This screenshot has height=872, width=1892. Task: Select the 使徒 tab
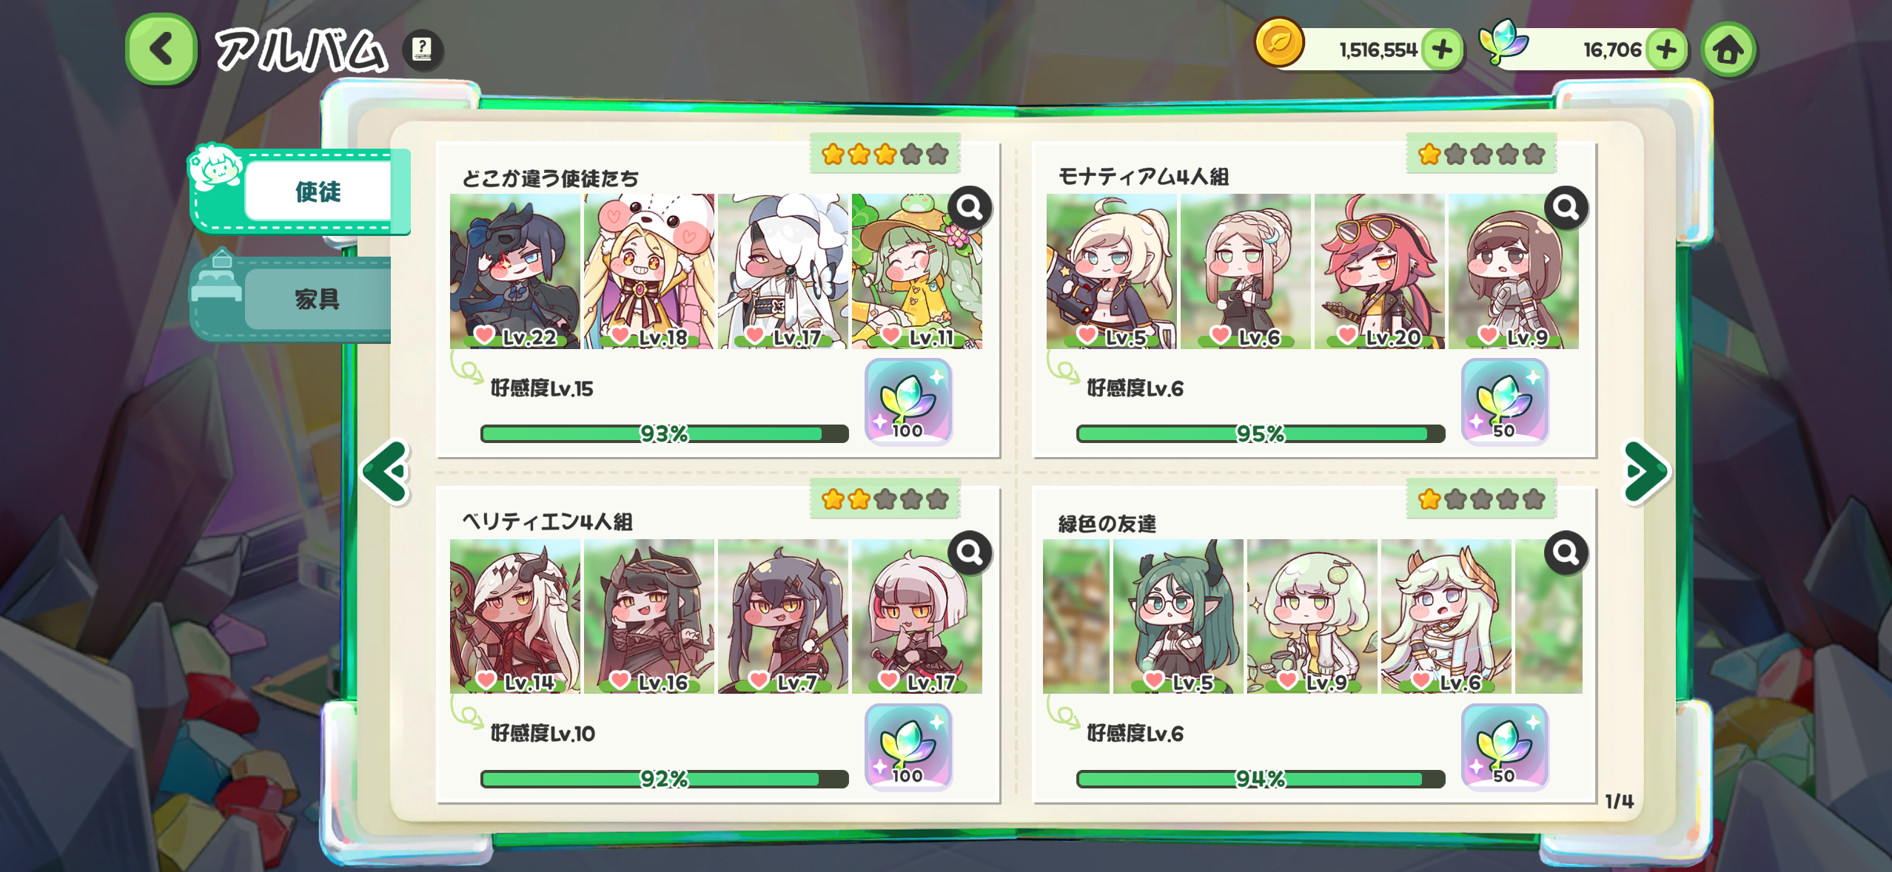coord(318,192)
